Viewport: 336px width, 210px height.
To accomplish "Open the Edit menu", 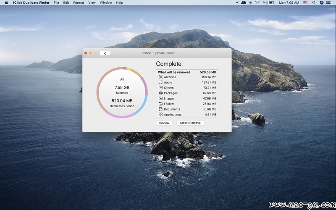I will 66,3.
